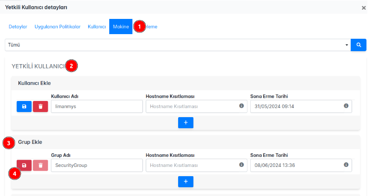Save the limanmys user row
Screen dimensions: 372x196
point(24,107)
